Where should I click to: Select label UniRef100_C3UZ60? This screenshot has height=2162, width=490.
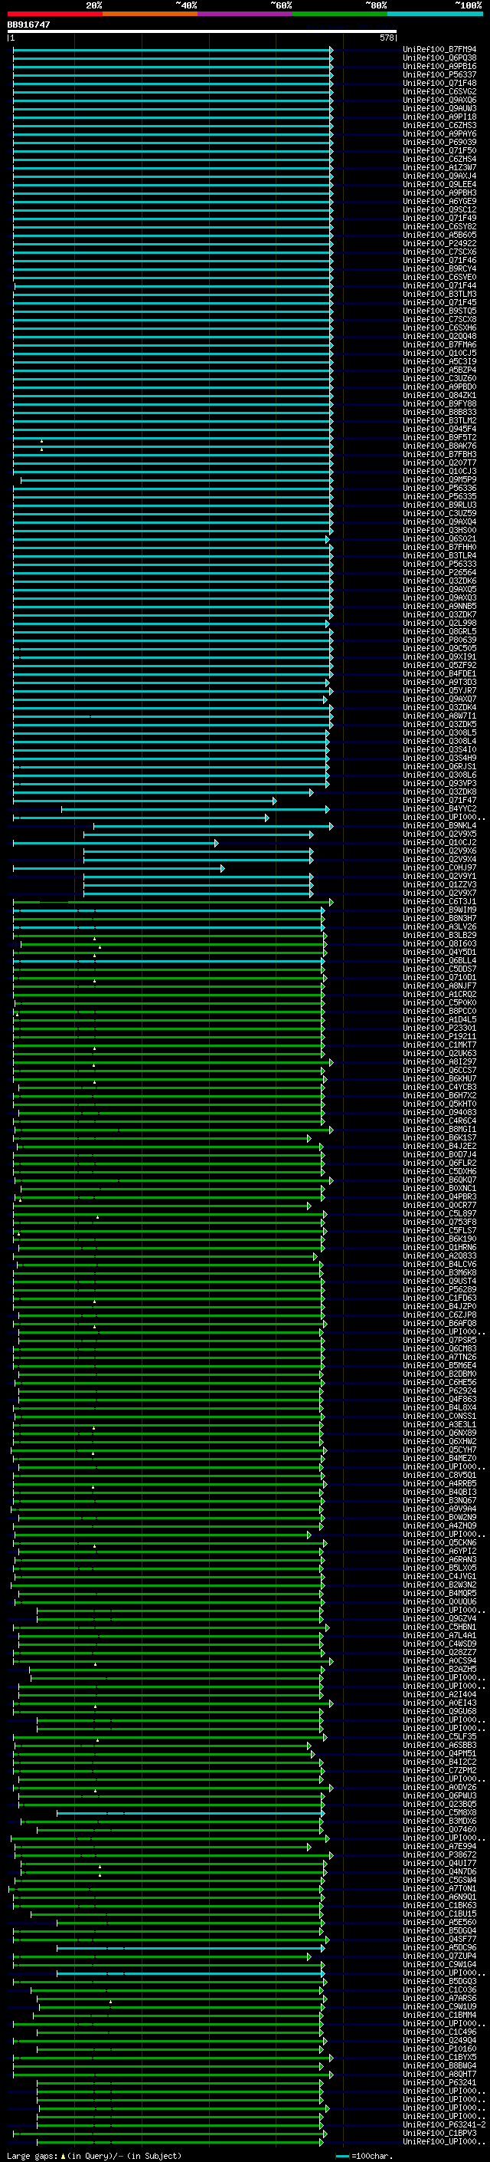tap(439, 379)
